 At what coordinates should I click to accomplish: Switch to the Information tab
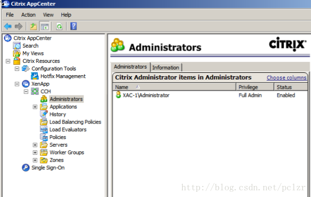pos(166,68)
